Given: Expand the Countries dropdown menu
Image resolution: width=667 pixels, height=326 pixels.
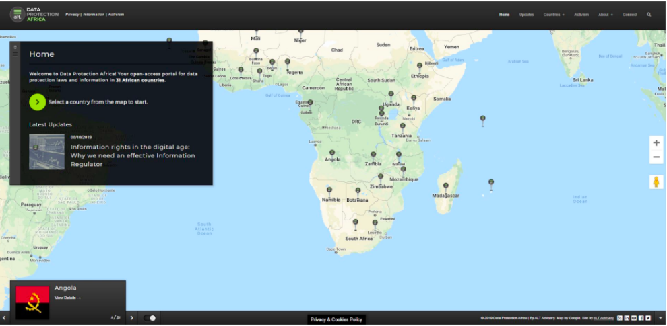Looking at the screenshot, I should coord(554,14).
